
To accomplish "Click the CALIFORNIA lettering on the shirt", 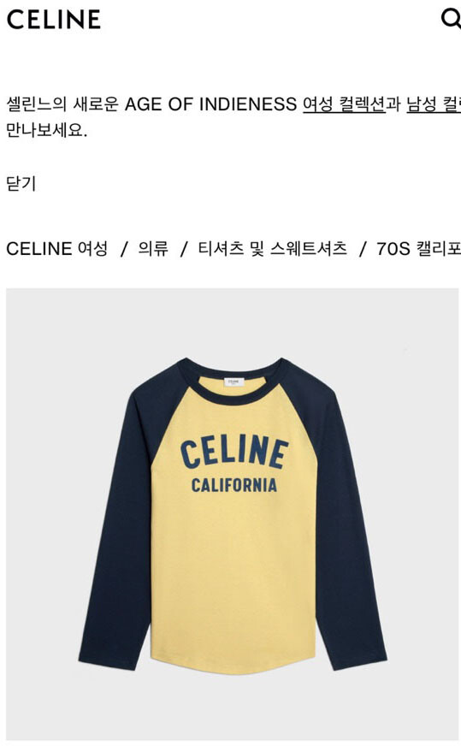I will click(234, 485).
